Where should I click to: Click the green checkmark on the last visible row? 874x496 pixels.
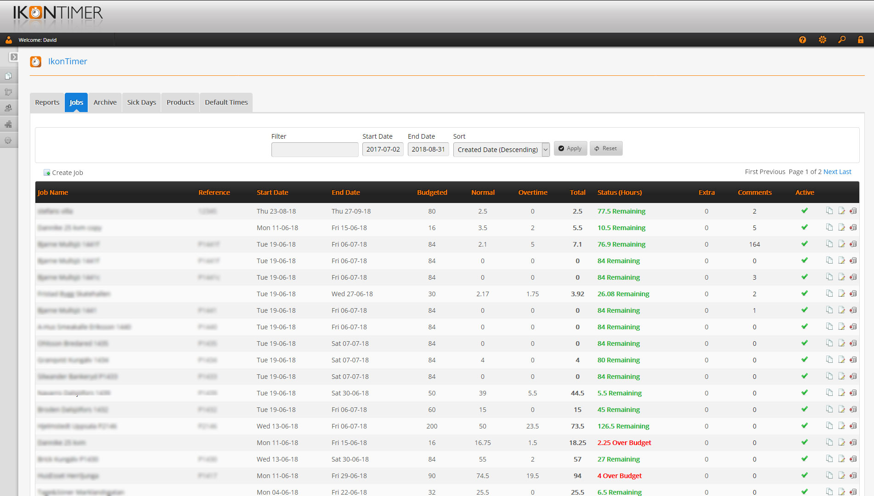coord(804,492)
